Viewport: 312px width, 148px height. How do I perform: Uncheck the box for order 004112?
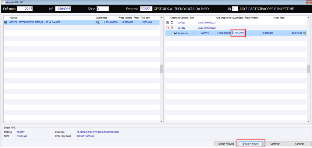pos(172,28)
